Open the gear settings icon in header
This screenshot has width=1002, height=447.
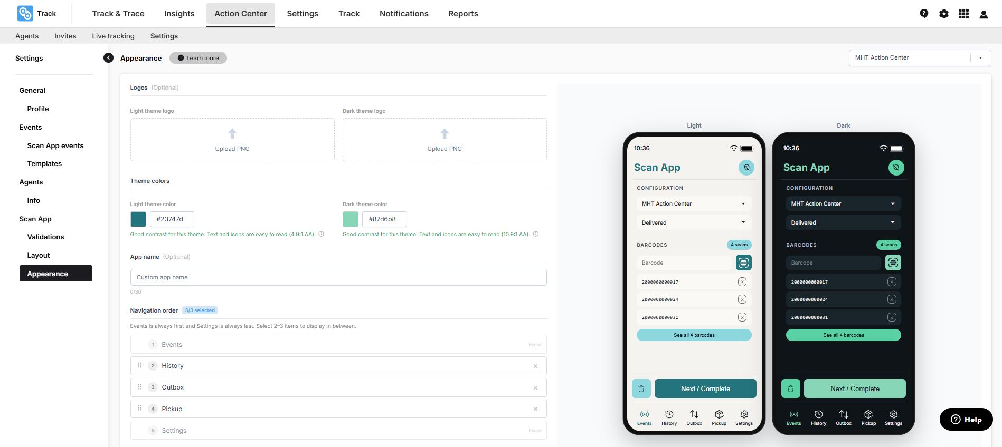click(x=944, y=14)
